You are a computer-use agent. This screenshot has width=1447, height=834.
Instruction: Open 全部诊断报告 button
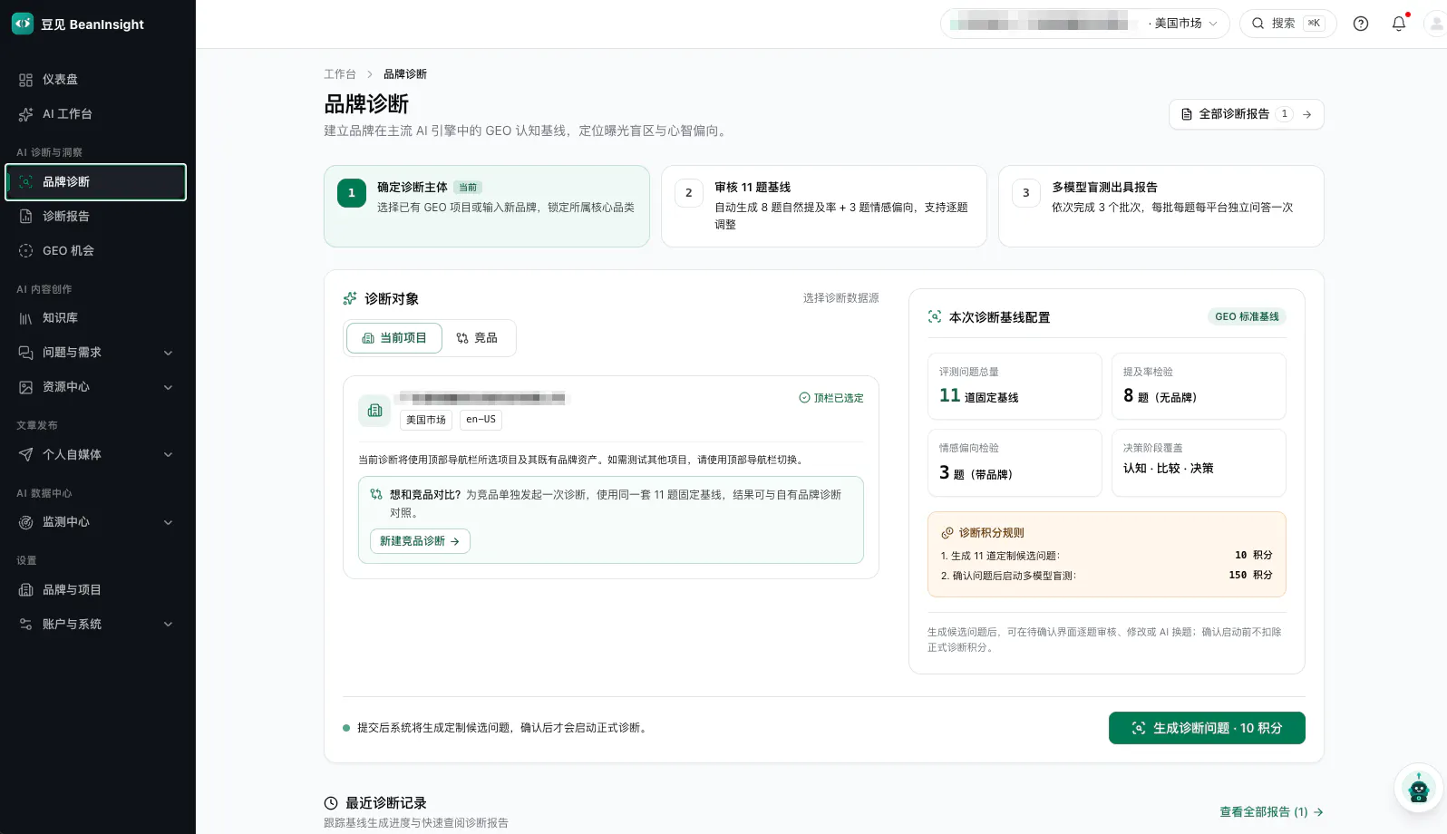point(1247,114)
